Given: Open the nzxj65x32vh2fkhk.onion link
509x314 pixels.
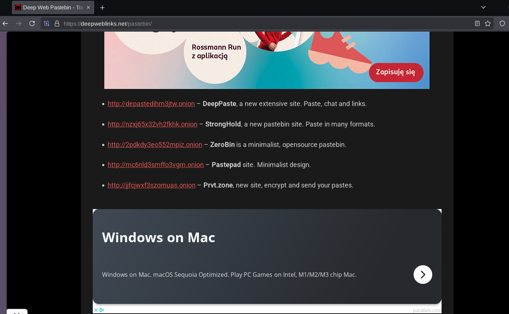Looking at the screenshot, I should pyautogui.click(x=152, y=124).
